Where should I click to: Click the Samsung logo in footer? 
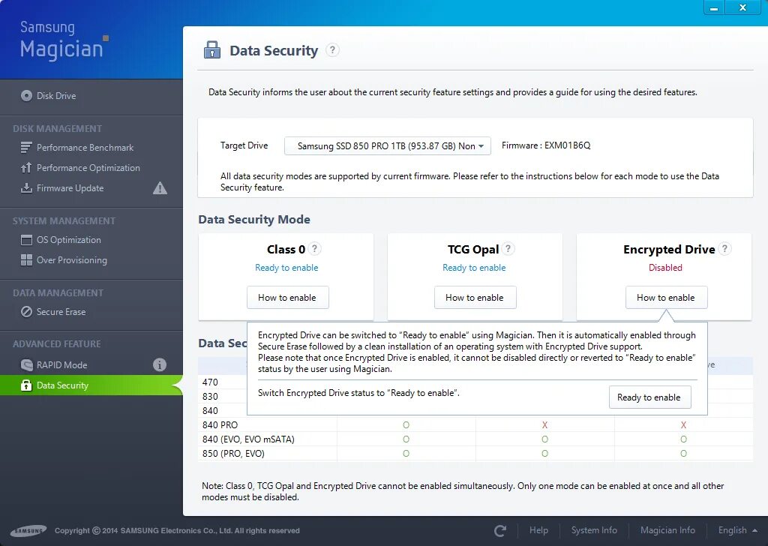click(29, 530)
